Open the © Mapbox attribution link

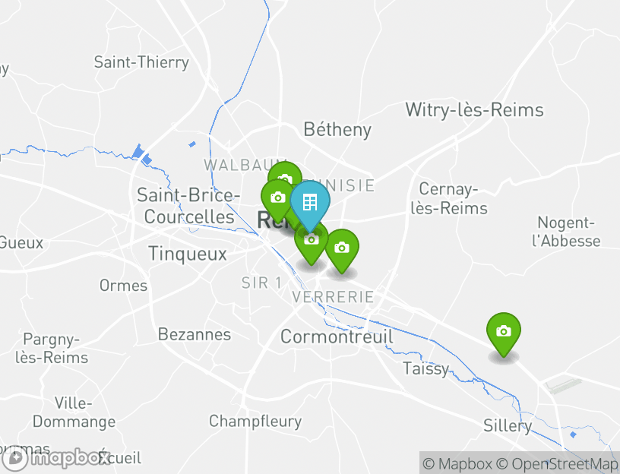click(457, 463)
